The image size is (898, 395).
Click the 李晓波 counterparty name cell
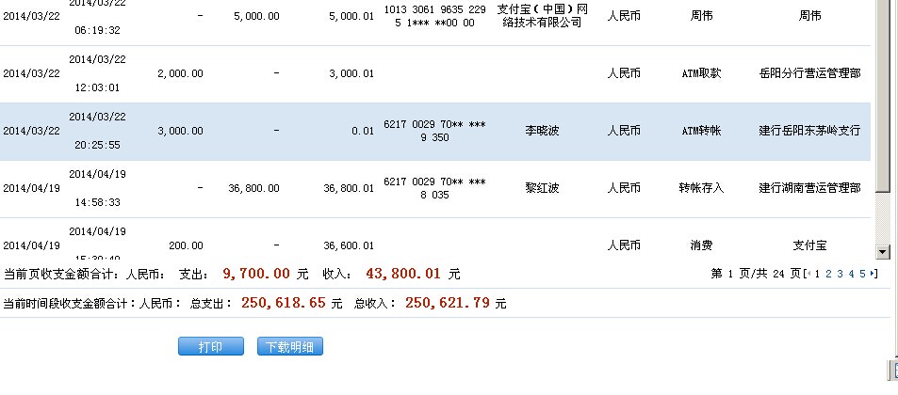coord(542,132)
